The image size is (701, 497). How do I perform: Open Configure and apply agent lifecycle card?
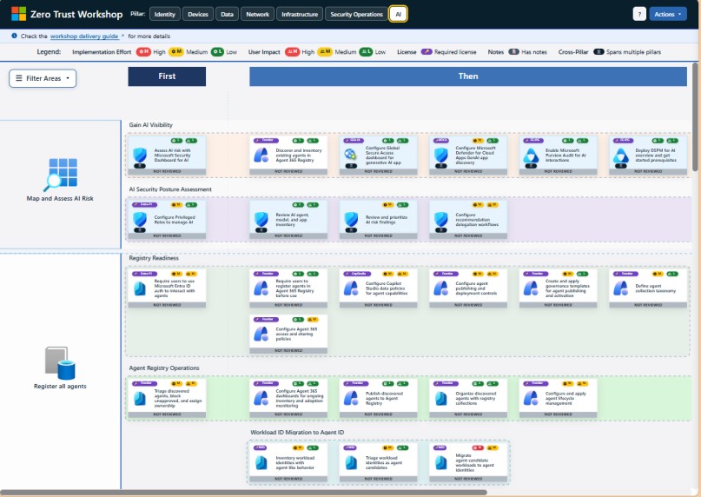click(x=558, y=398)
